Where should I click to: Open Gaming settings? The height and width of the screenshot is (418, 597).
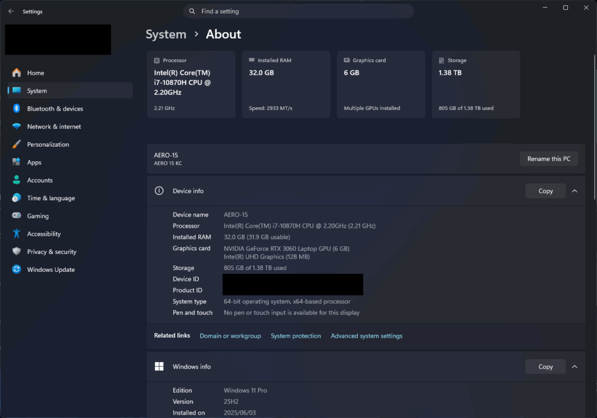click(x=70, y=215)
